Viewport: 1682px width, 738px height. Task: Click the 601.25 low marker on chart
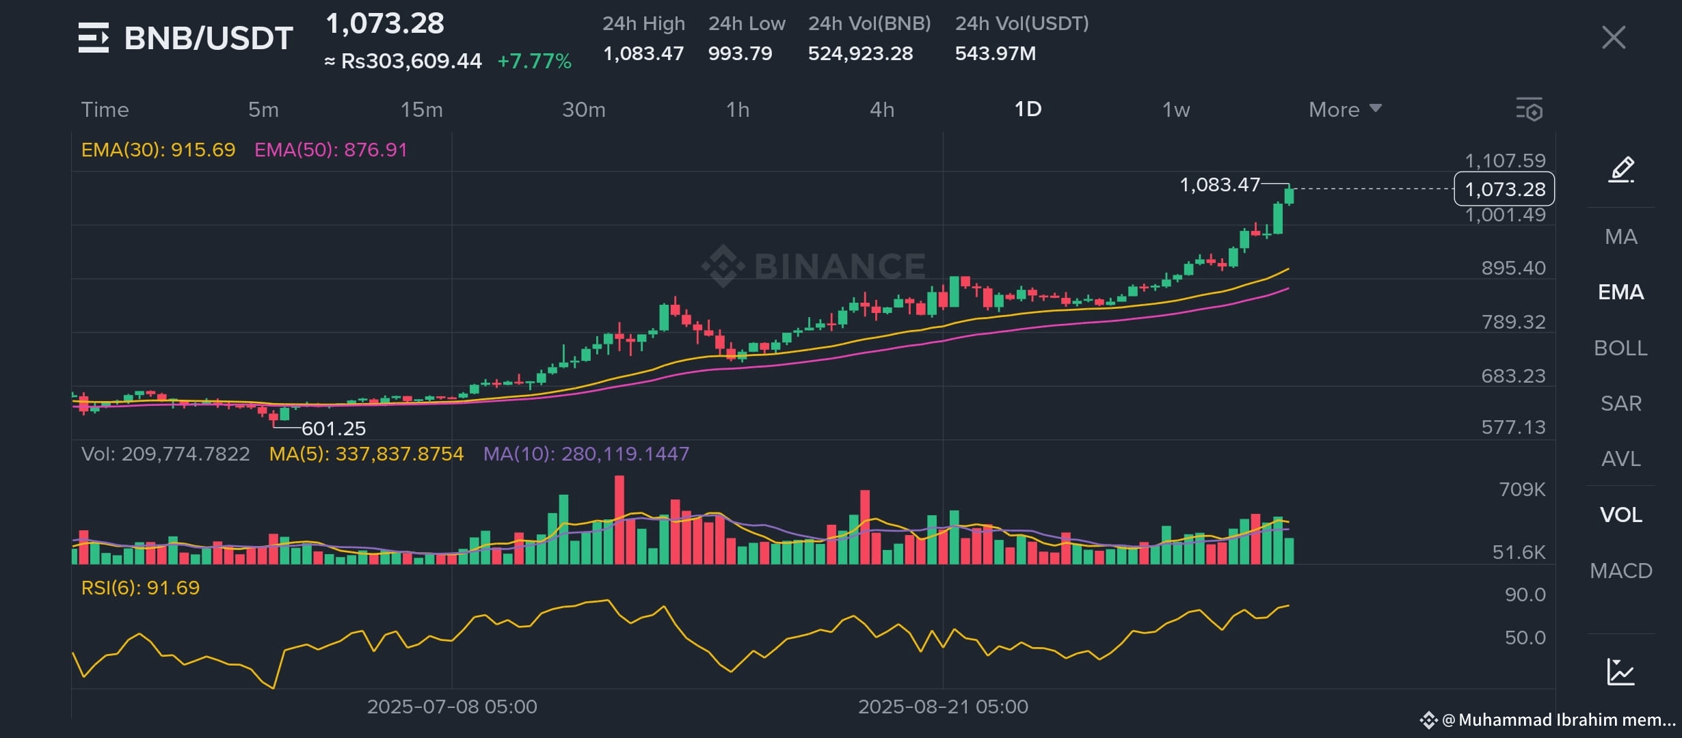(x=334, y=428)
